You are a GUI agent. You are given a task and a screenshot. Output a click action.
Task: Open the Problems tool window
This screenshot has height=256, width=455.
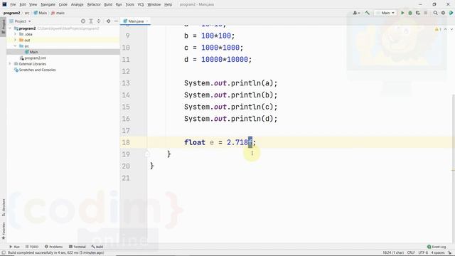pos(54,247)
